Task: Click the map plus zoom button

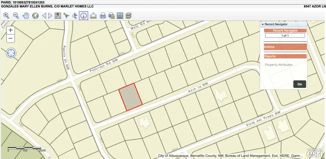Action: coord(11,30)
